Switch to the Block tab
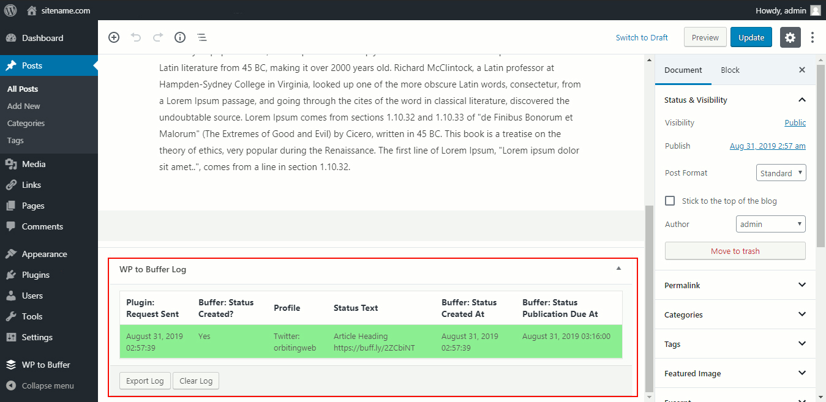This screenshot has width=826, height=402. 730,70
